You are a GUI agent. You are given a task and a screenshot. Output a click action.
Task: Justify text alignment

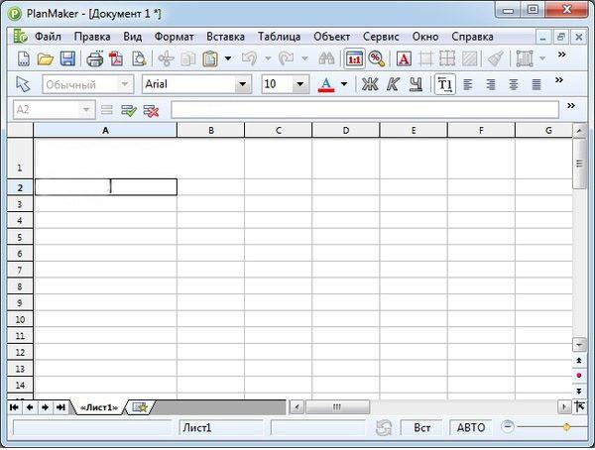pyautogui.click(x=536, y=84)
